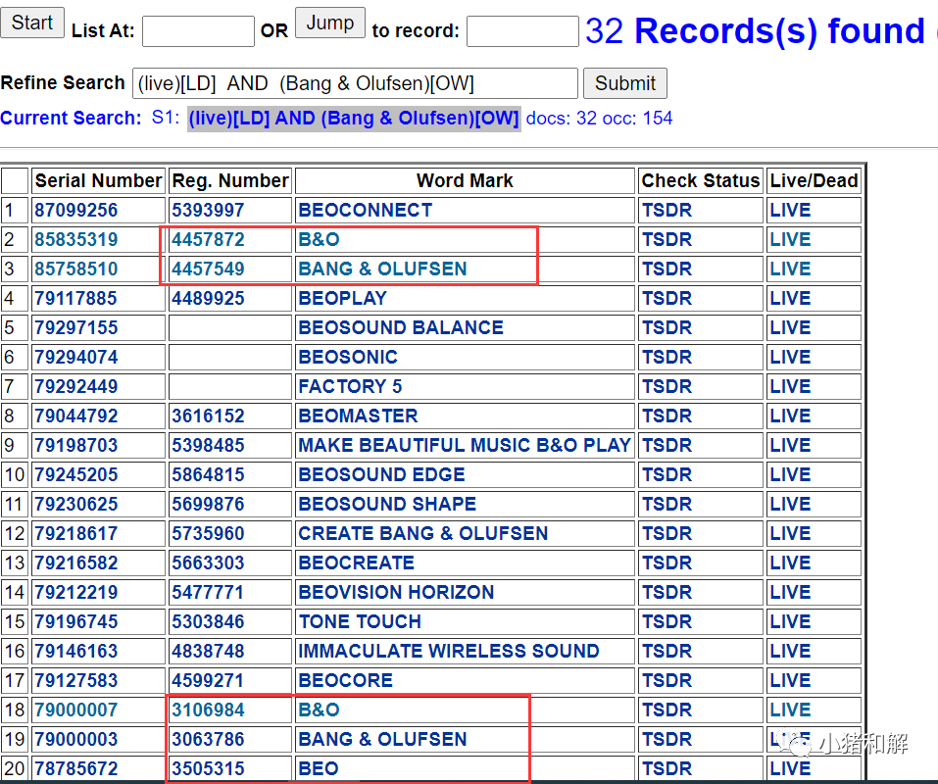
Task: Click LIVE status in the BEO row
Action: click(790, 768)
